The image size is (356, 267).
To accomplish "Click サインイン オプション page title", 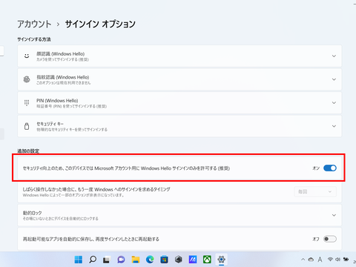I will click(100, 24).
